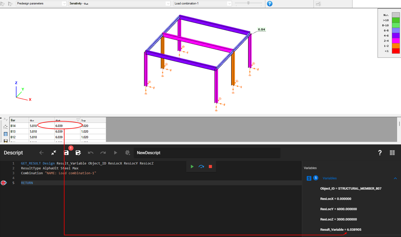Click the red stop debug button
The image size is (401, 237).
210,167
